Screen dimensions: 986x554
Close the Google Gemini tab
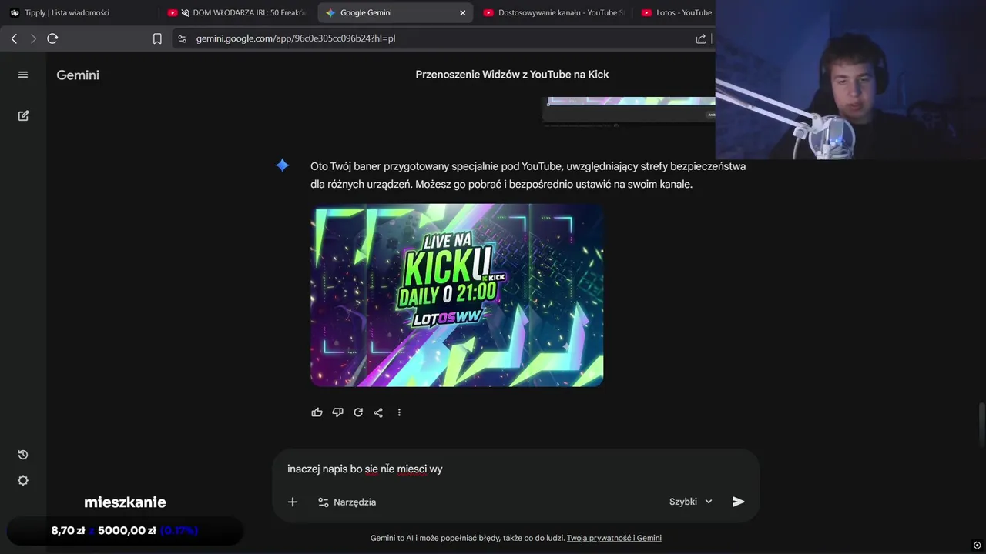pos(463,13)
